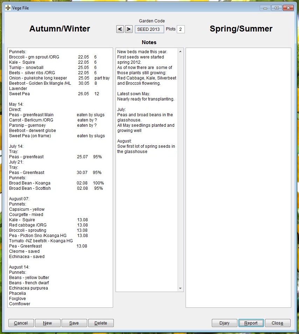The image size is (299, 334).
Task: Click the 'Cornflower' line
Action: tap(20, 304)
